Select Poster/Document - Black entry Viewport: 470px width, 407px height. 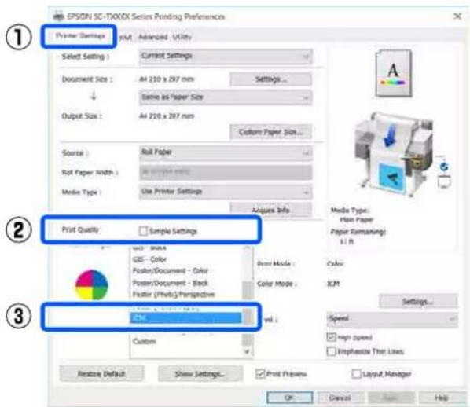(171, 283)
